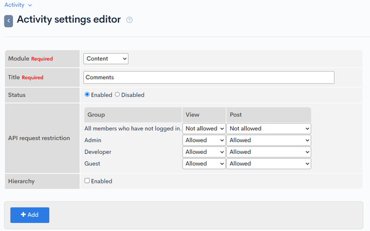Screen dimensions: 370x231
Task: Open Post dropdown for not-logged-in members
Action: (x=269, y=128)
